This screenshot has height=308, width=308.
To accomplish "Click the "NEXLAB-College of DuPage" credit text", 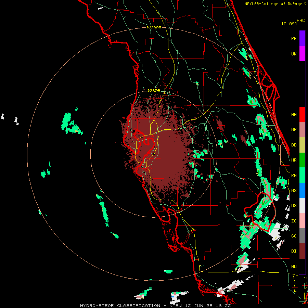I will 274,4.
